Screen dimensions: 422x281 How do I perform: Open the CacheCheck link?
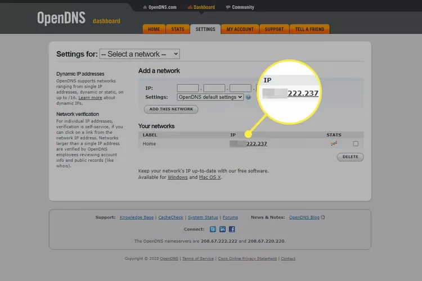170,217
